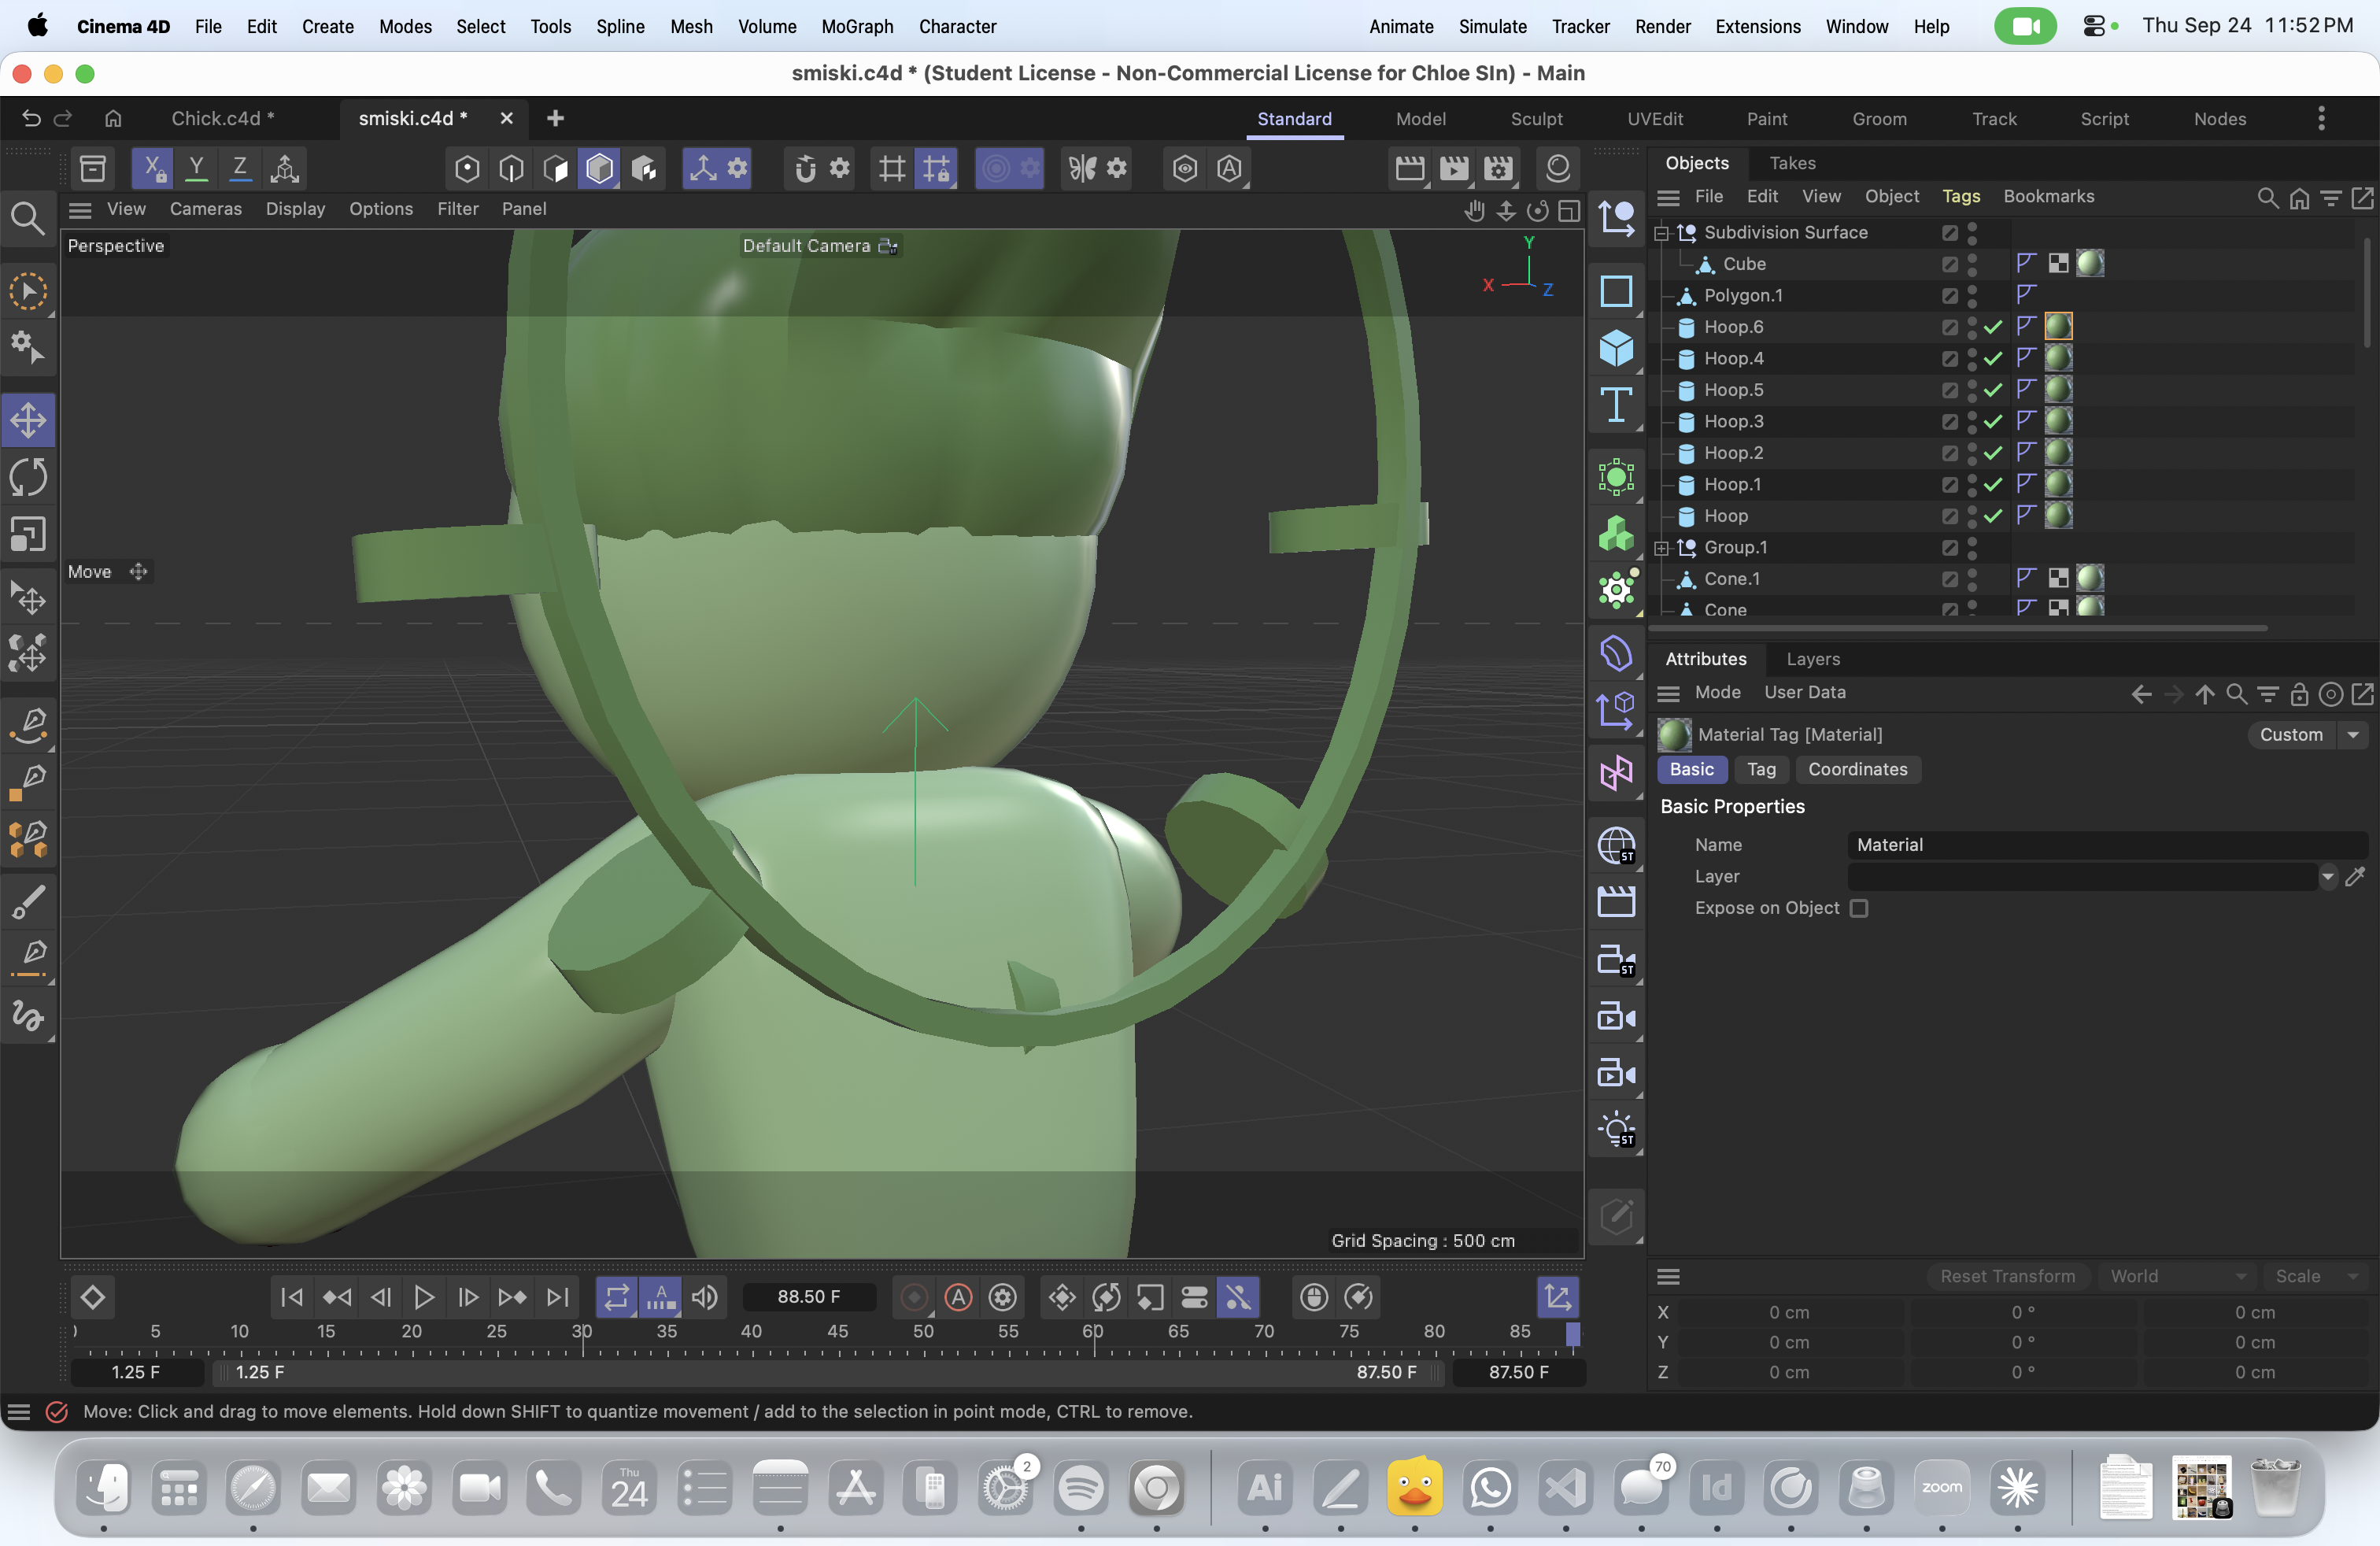Screen dimensions: 2380x1546
Task: Select the Hoop.4 object
Action: click(x=1733, y=358)
